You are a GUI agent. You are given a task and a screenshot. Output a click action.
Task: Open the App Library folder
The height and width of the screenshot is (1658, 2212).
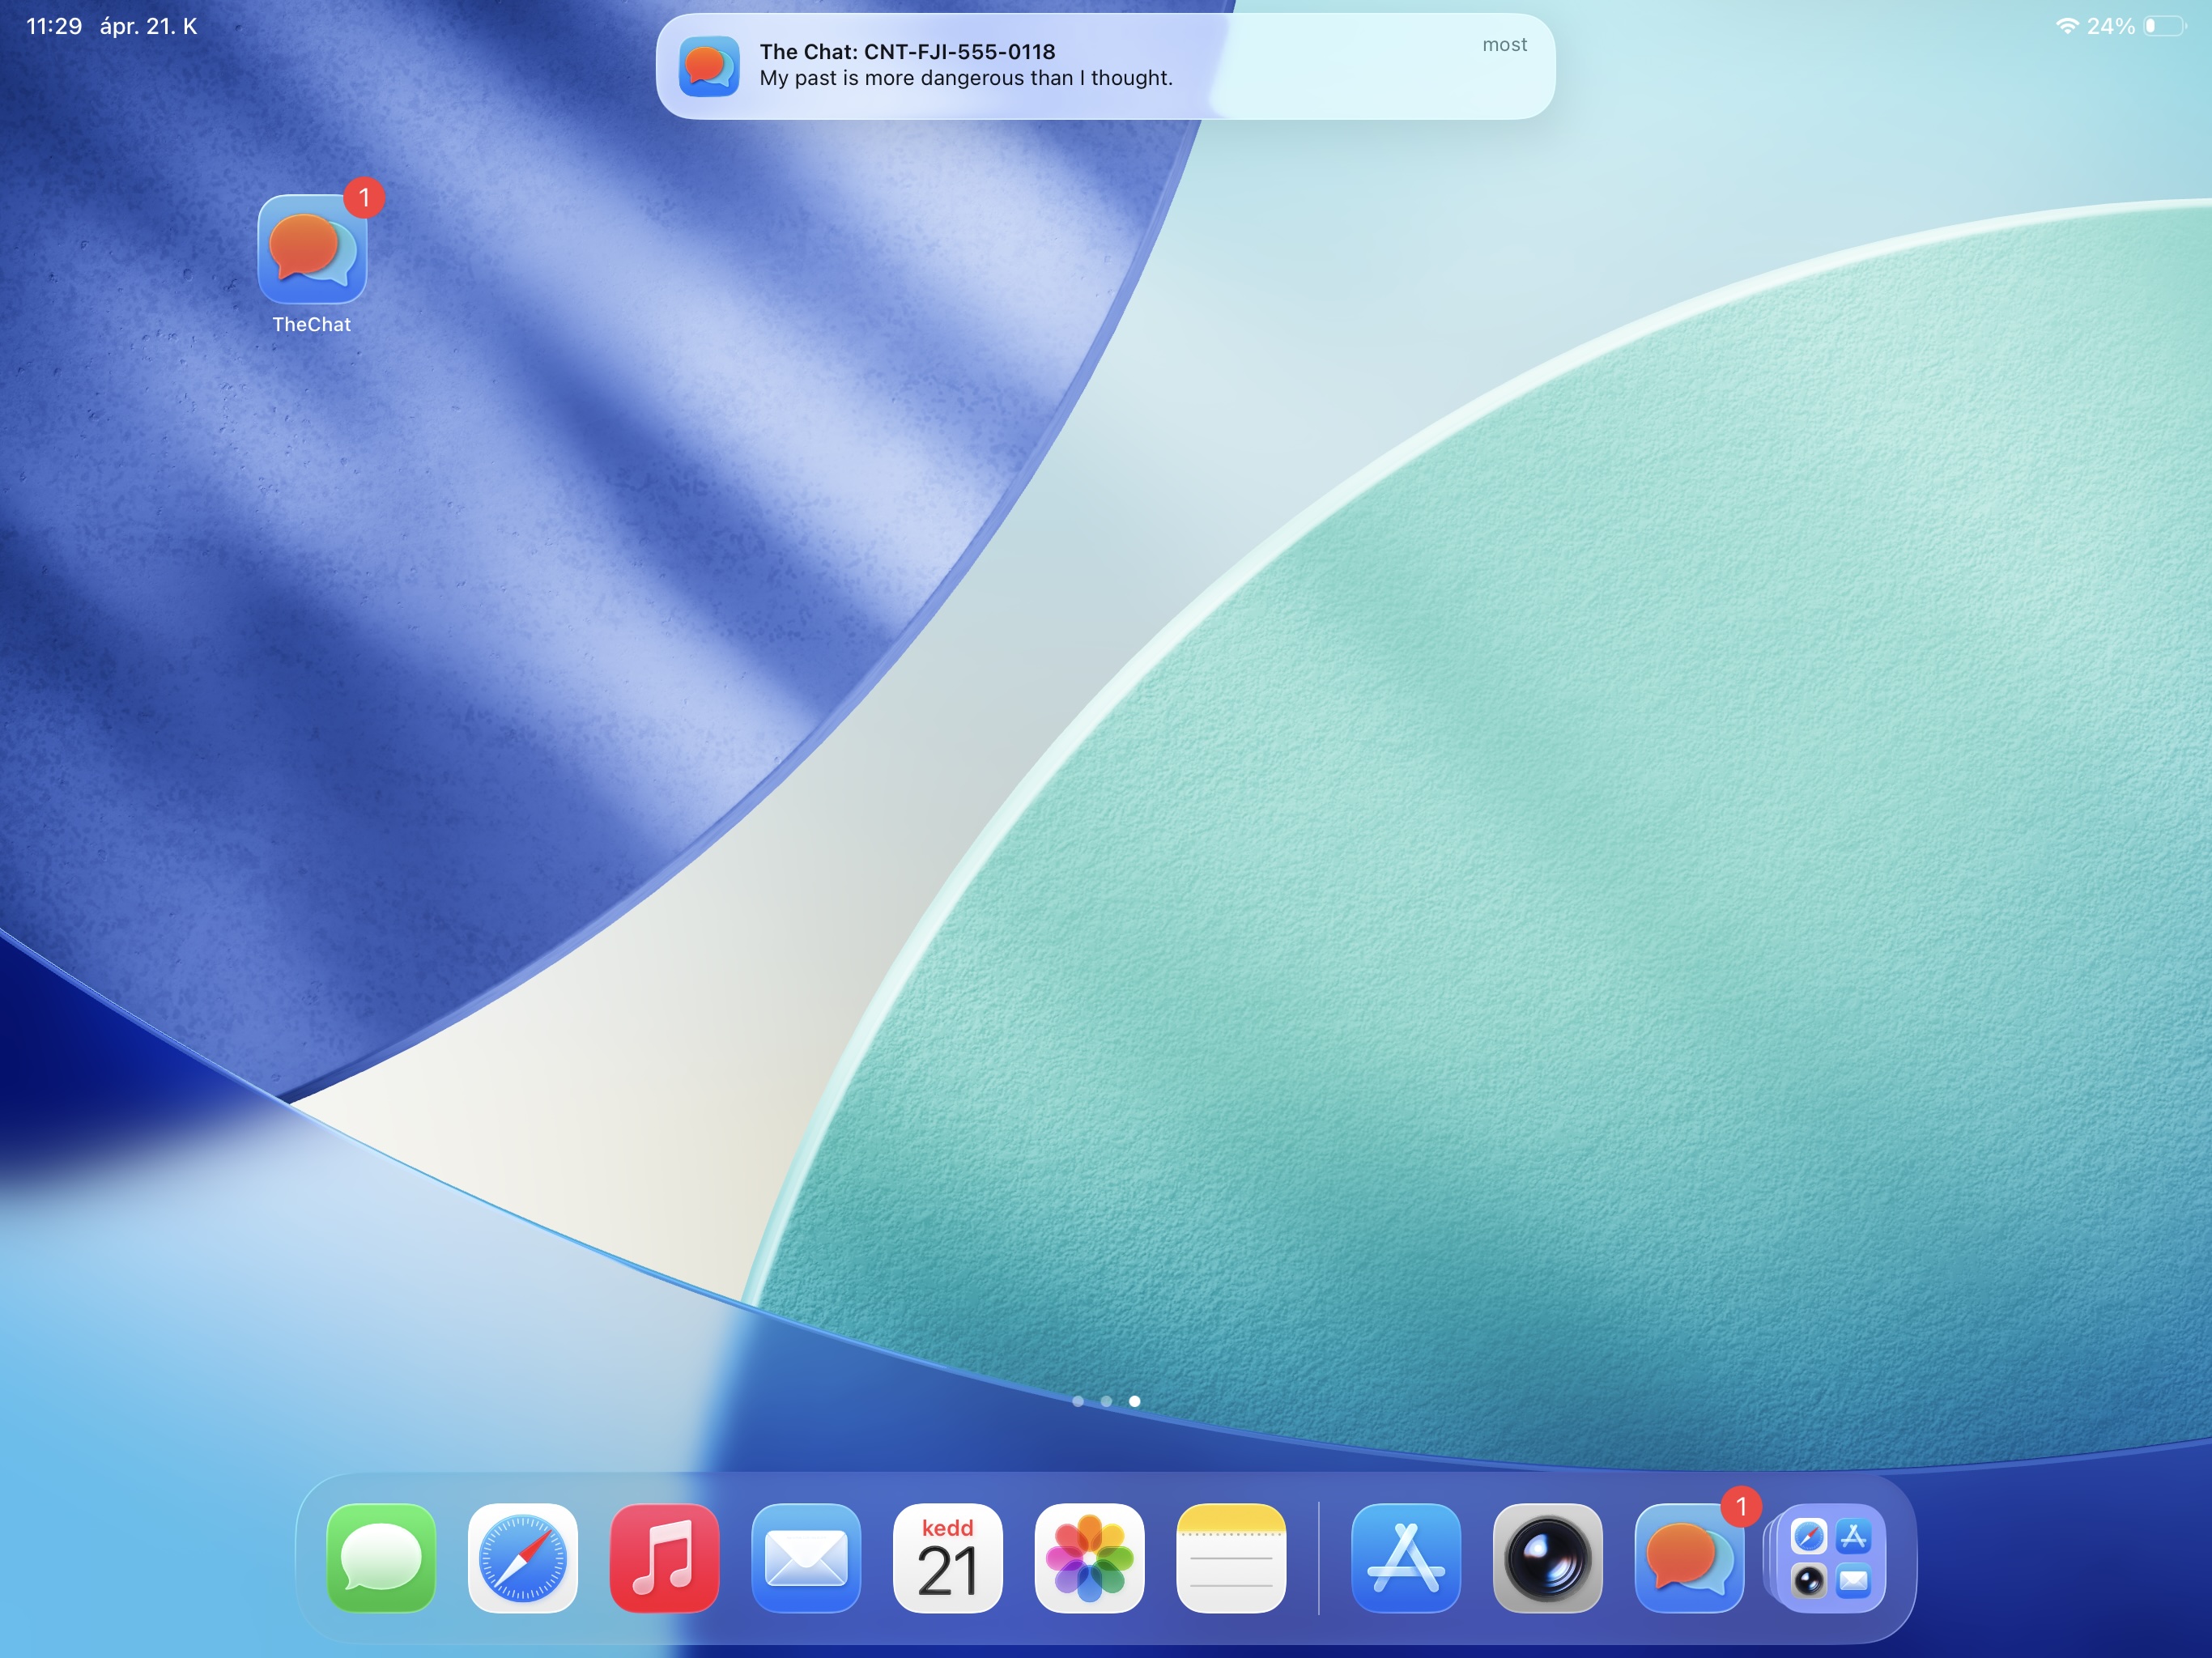click(x=1830, y=1558)
